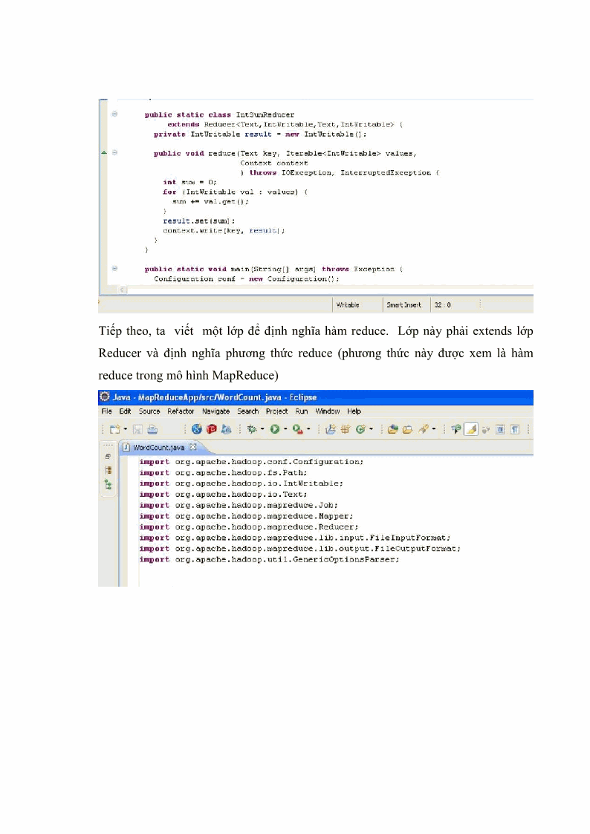Expand the New file dropdown arrow
This screenshot has width=590, height=834.
[126, 429]
